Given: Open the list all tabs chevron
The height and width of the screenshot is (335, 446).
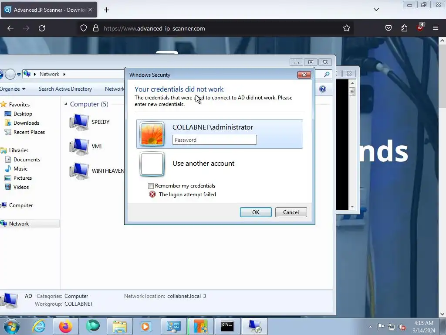Looking at the screenshot, I should tap(376, 10).
